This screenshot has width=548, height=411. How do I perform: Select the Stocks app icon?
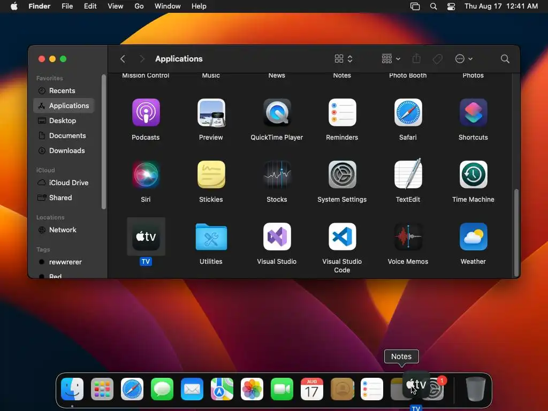pos(277,174)
